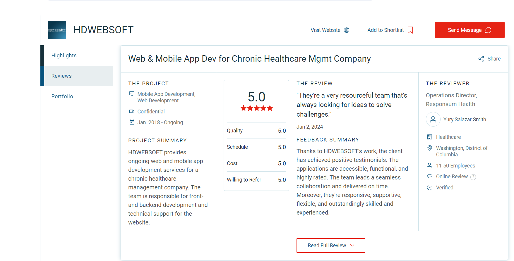Toggle the Add to Shortlist bookmark icon

point(410,30)
